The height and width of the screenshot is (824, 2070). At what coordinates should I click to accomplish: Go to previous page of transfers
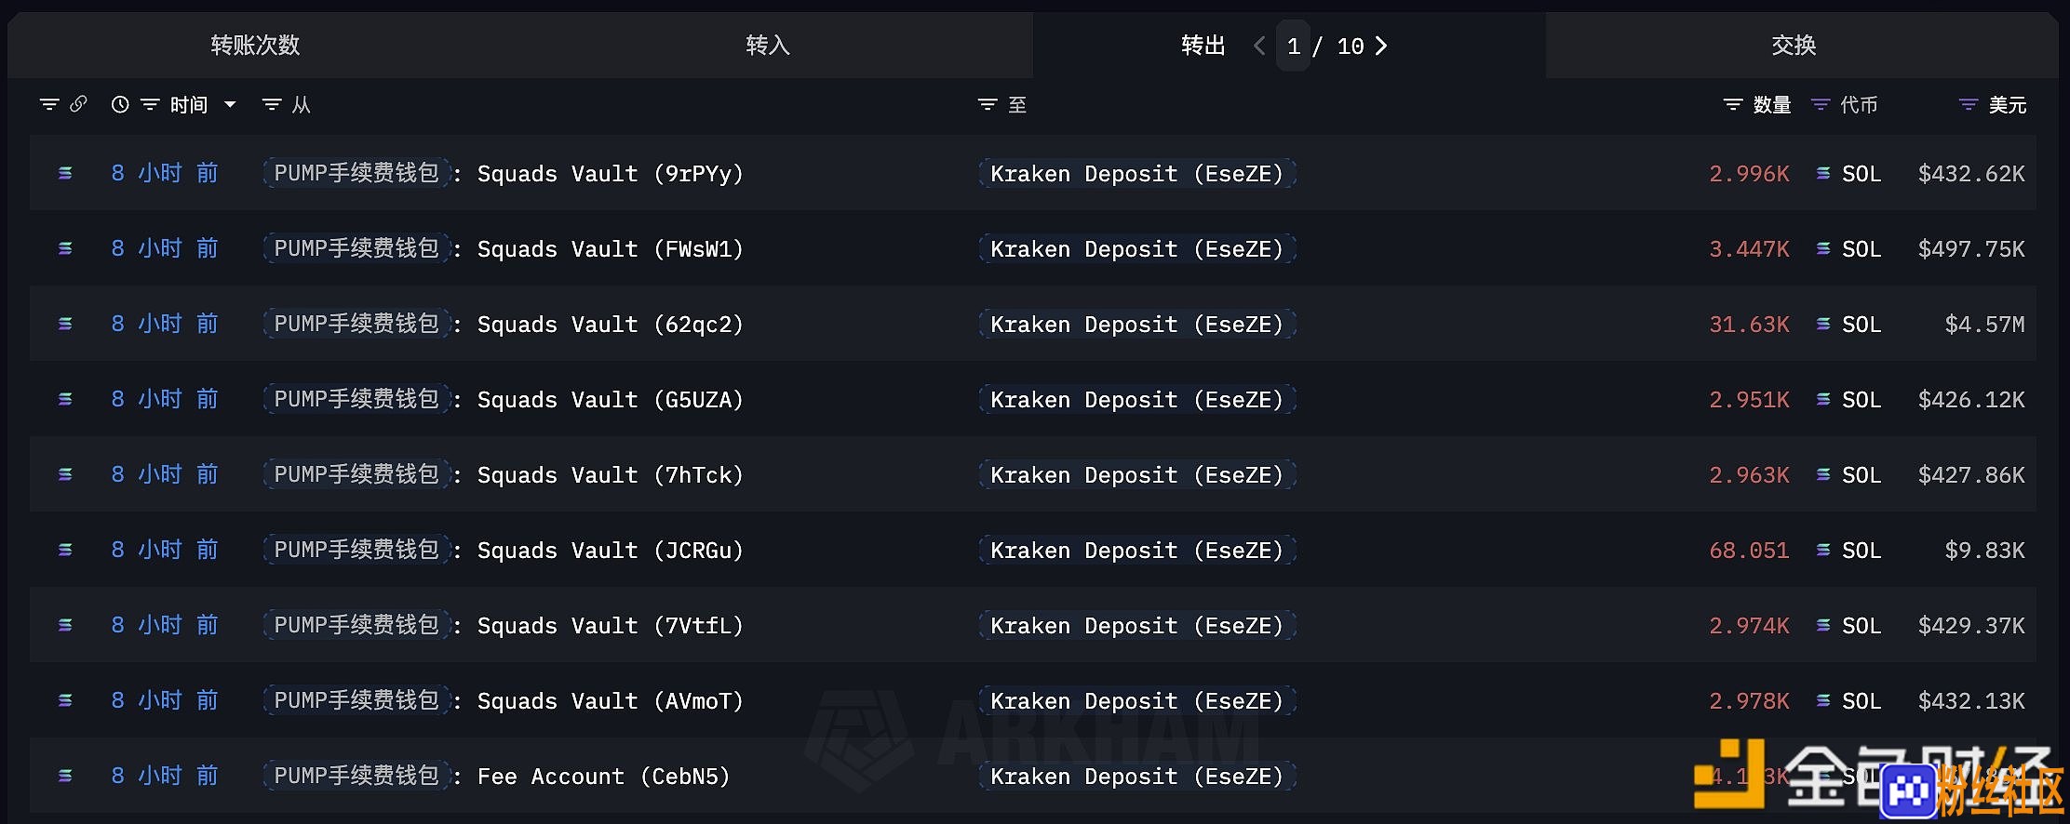point(1259,46)
